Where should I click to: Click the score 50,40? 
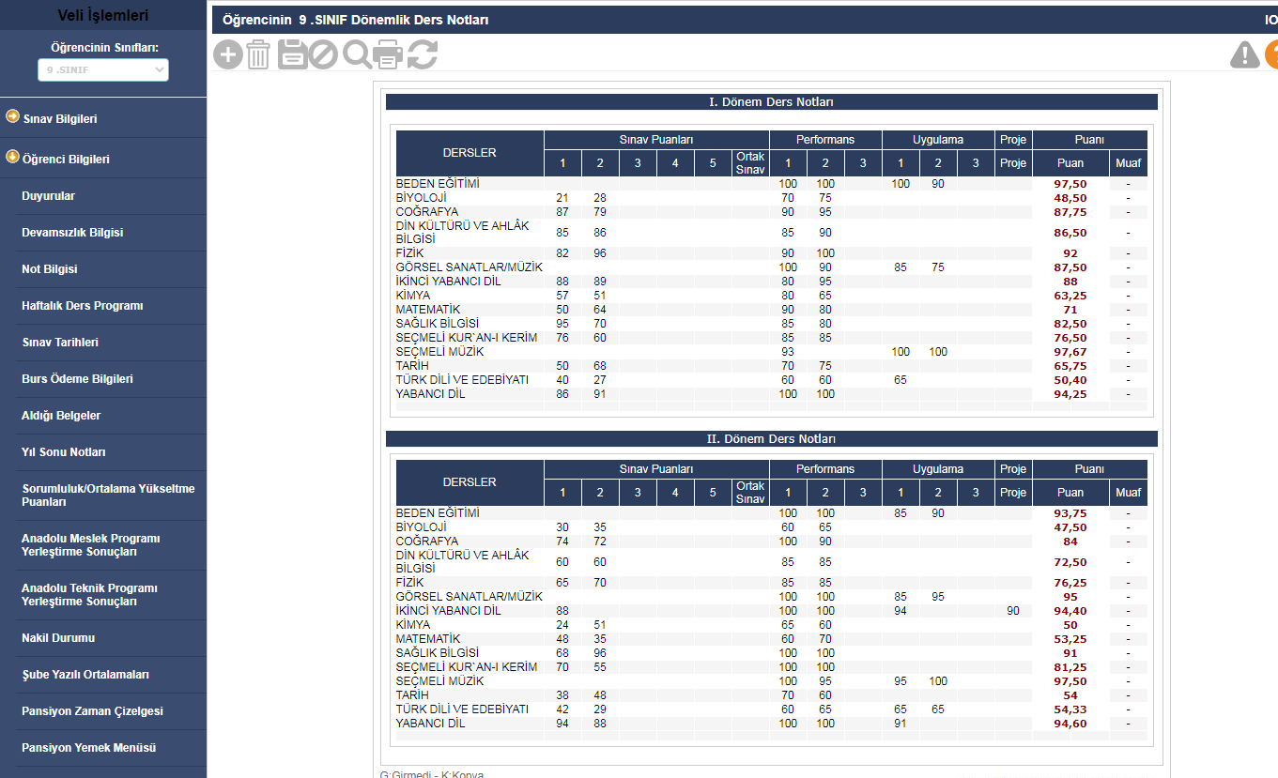pyautogui.click(x=1070, y=380)
